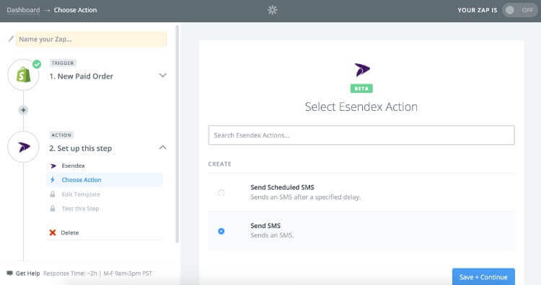This screenshot has width=541, height=285.
Task: Click the YOUR ZAP IS label
Action: [x=478, y=10]
